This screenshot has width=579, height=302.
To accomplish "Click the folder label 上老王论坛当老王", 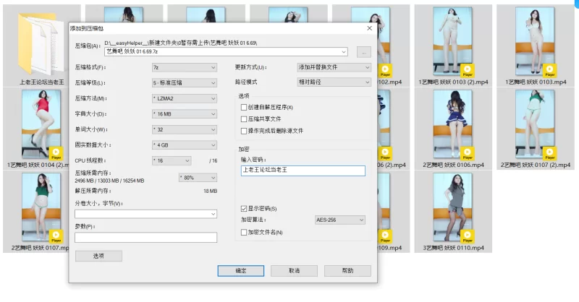I will (42, 82).
